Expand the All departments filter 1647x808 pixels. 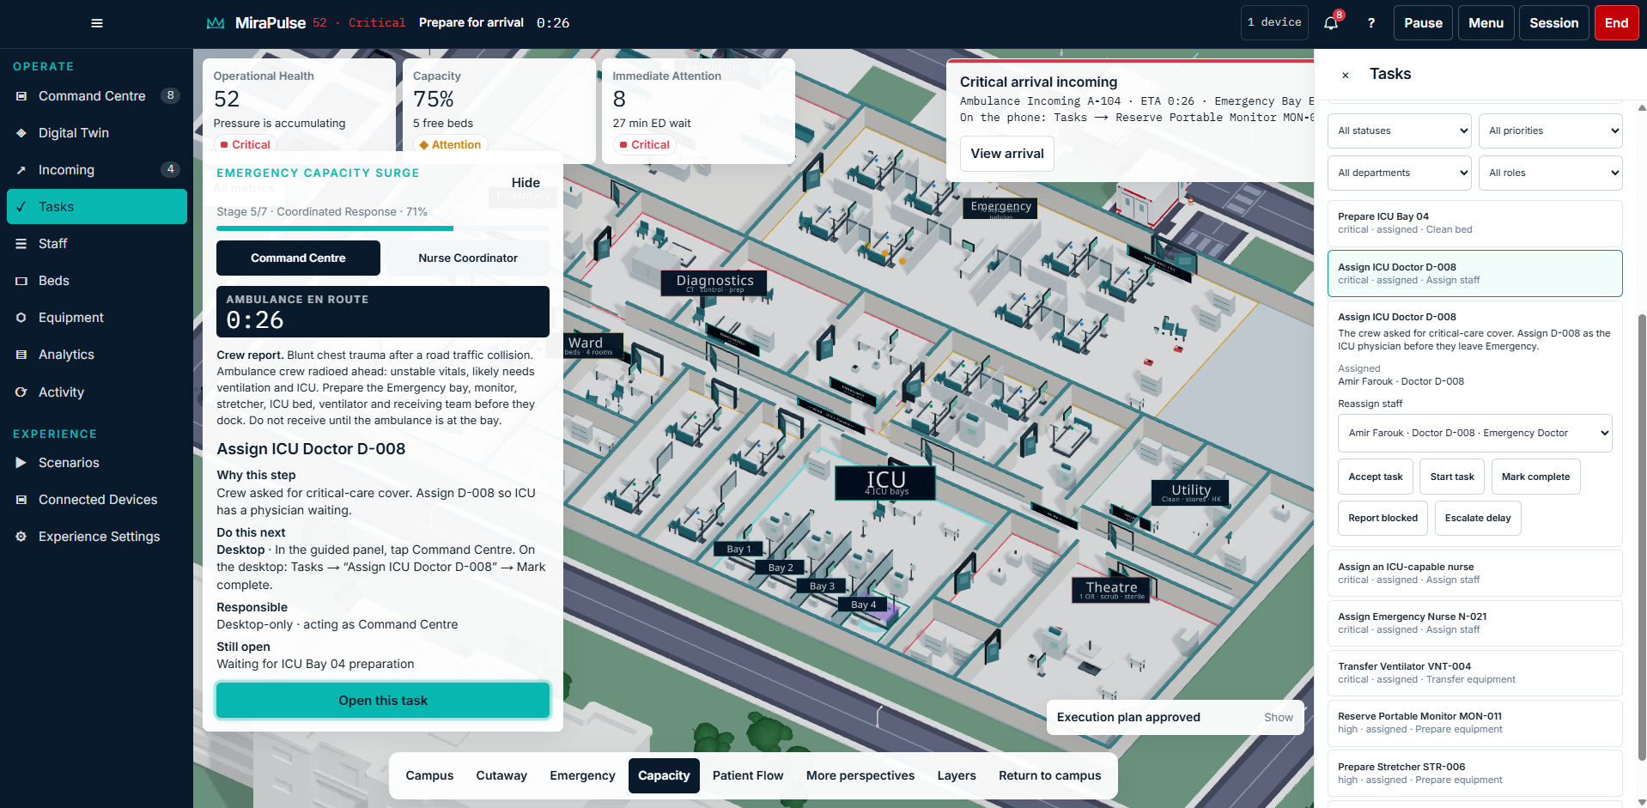1400,173
